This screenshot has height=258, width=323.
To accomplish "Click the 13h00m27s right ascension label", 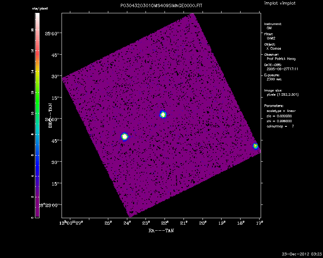I will [x=71, y=223].
